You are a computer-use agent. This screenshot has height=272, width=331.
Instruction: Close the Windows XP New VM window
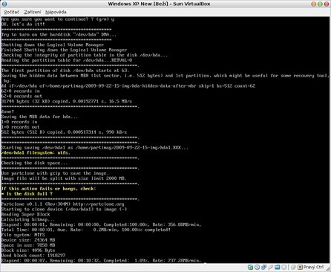coord(327,4)
